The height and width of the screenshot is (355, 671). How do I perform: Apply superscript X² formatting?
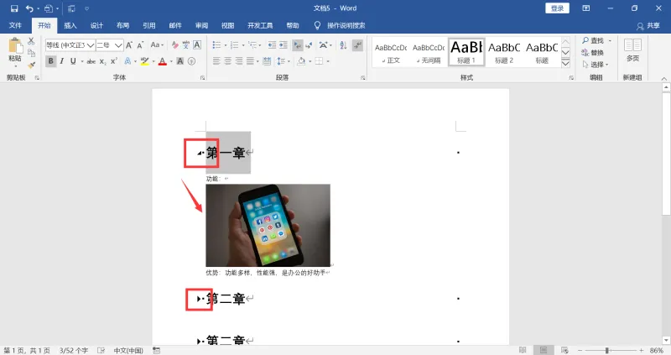tap(114, 61)
